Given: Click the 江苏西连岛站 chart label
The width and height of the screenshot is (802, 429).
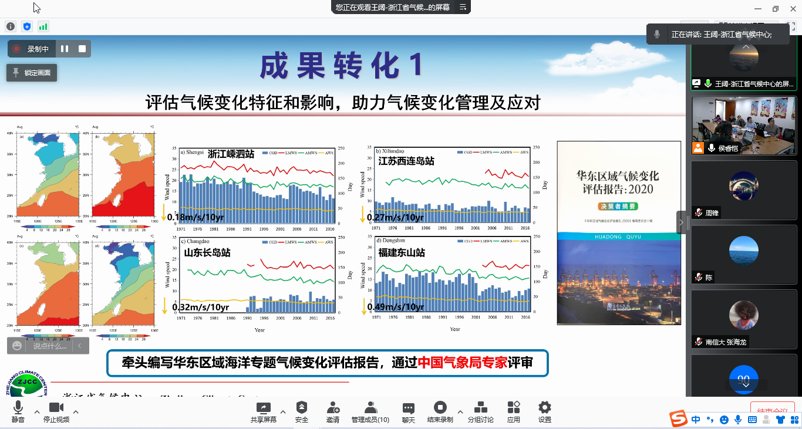Looking at the screenshot, I should click(406, 161).
